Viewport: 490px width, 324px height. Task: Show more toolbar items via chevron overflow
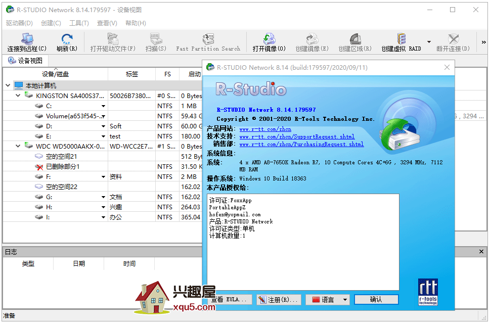[x=483, y=42]
